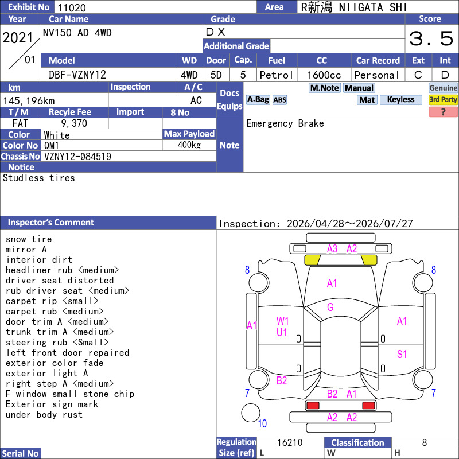Select the Studless tires notice

[38, 178]
